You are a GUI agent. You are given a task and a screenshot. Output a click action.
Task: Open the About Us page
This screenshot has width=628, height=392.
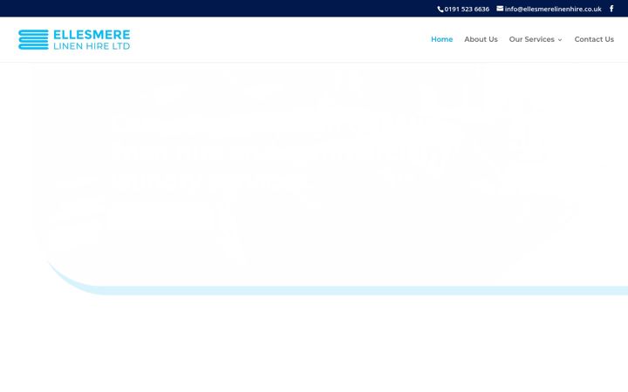click(x=481, y=39)
